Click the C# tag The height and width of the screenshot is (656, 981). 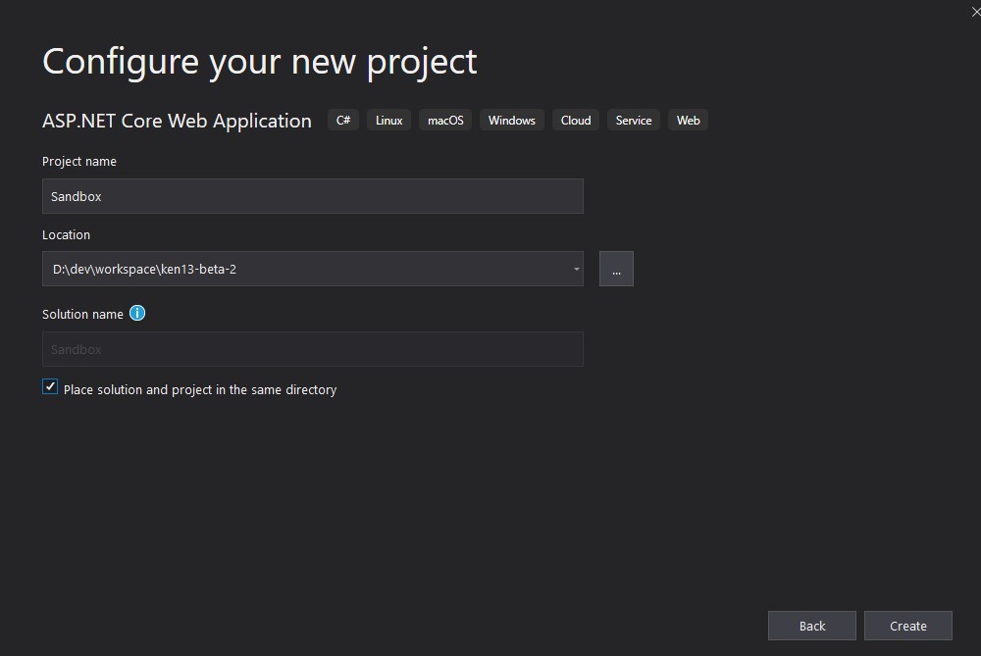(x=343, y=120)
